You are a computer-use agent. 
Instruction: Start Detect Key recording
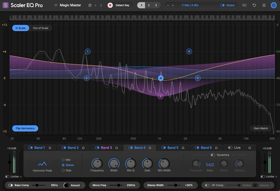pos(110,5)
